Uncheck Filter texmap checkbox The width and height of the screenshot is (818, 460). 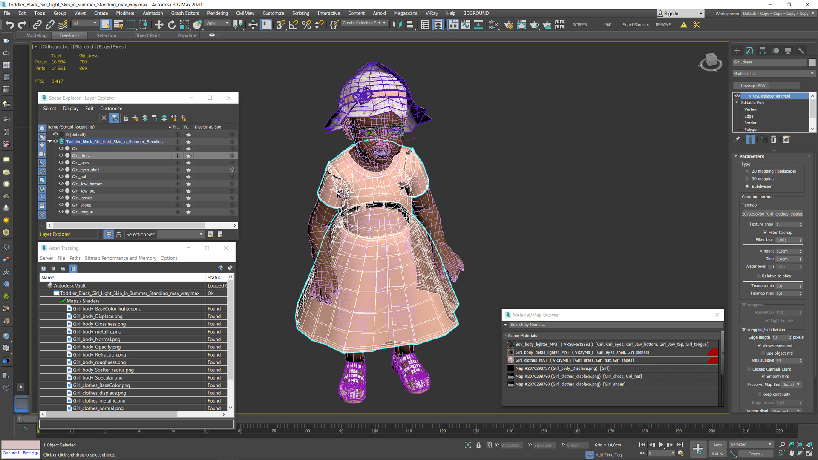tap(765, 233)
